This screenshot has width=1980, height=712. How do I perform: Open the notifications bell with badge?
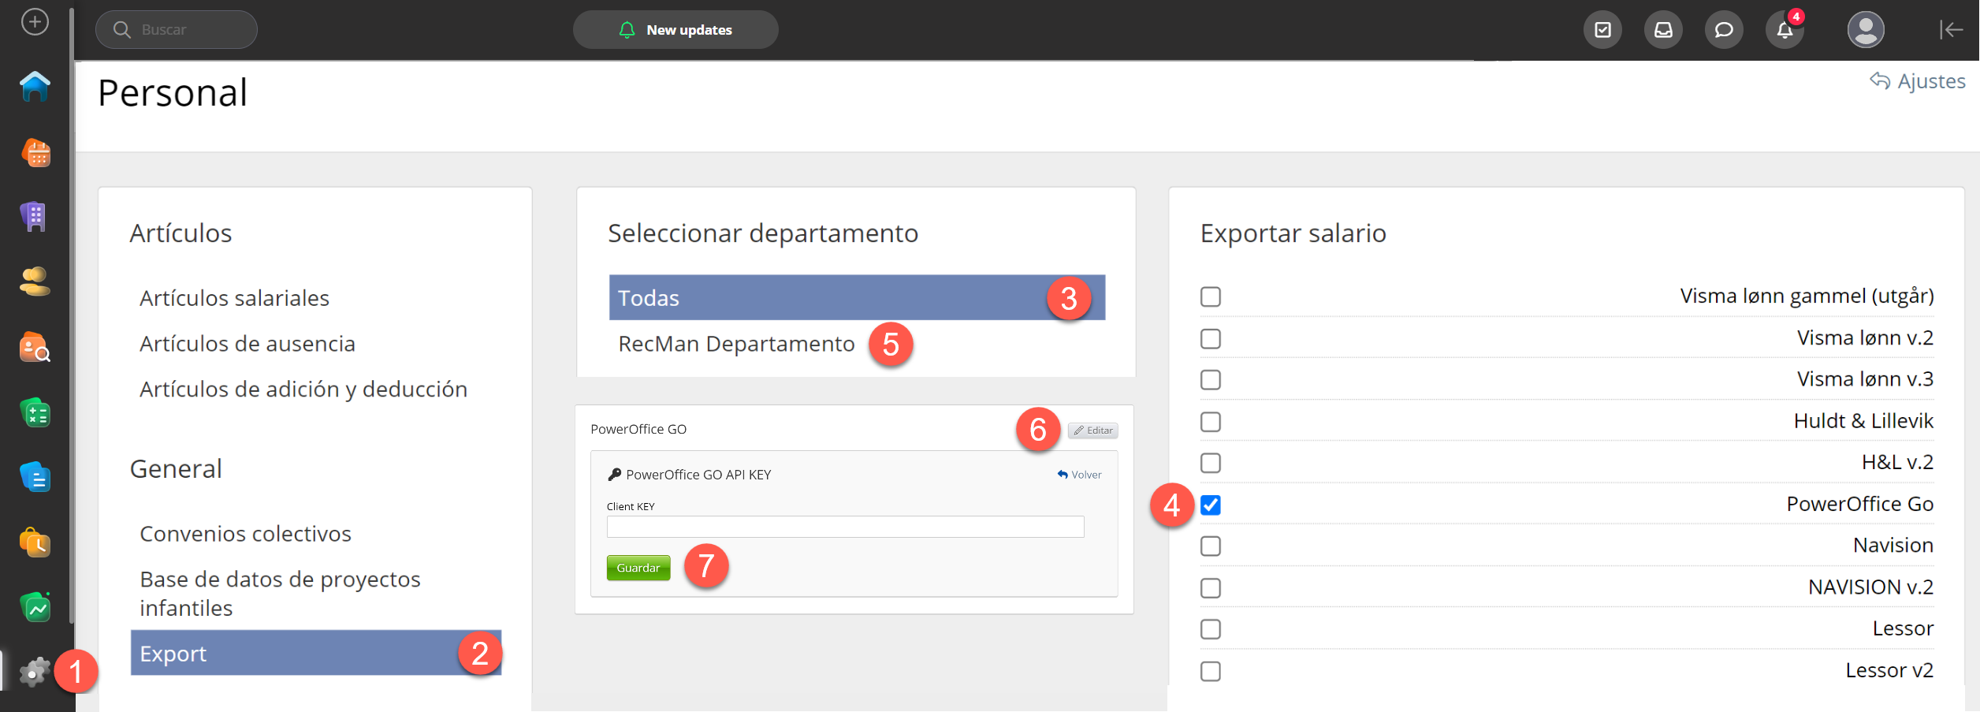1785,30
